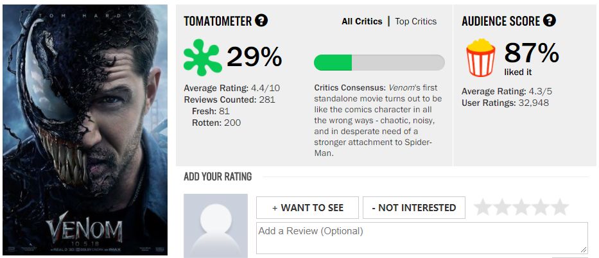Click the red popcorn bucket icon

(481, 58)
